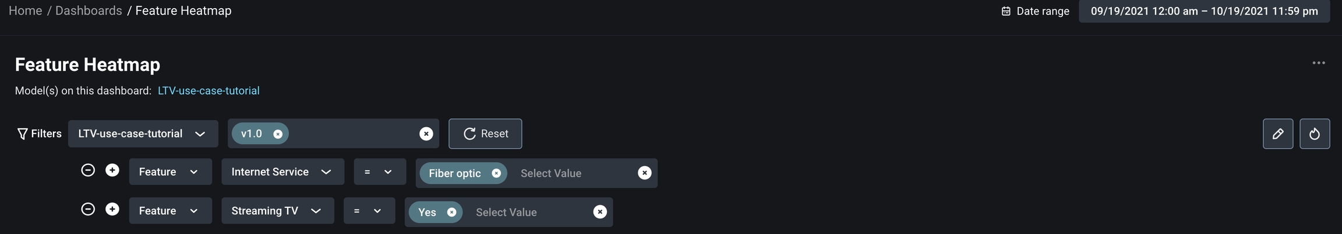Screen dimensions: 1342x234
Task: Click the circular refresh icon button
Action: tap(1314, 134)
